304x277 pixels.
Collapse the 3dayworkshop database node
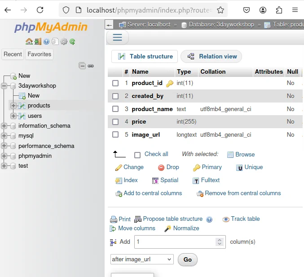[x=4, y=86]
